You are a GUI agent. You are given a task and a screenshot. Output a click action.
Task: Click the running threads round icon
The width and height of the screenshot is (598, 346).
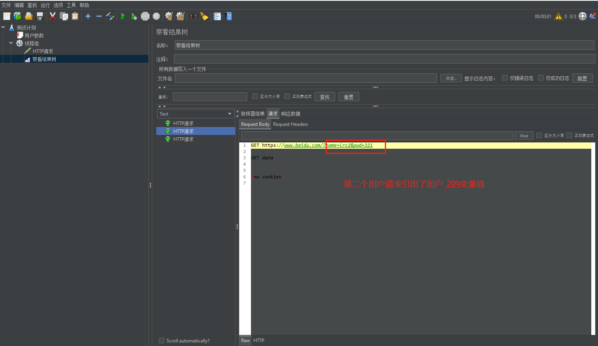coord(583,16)
